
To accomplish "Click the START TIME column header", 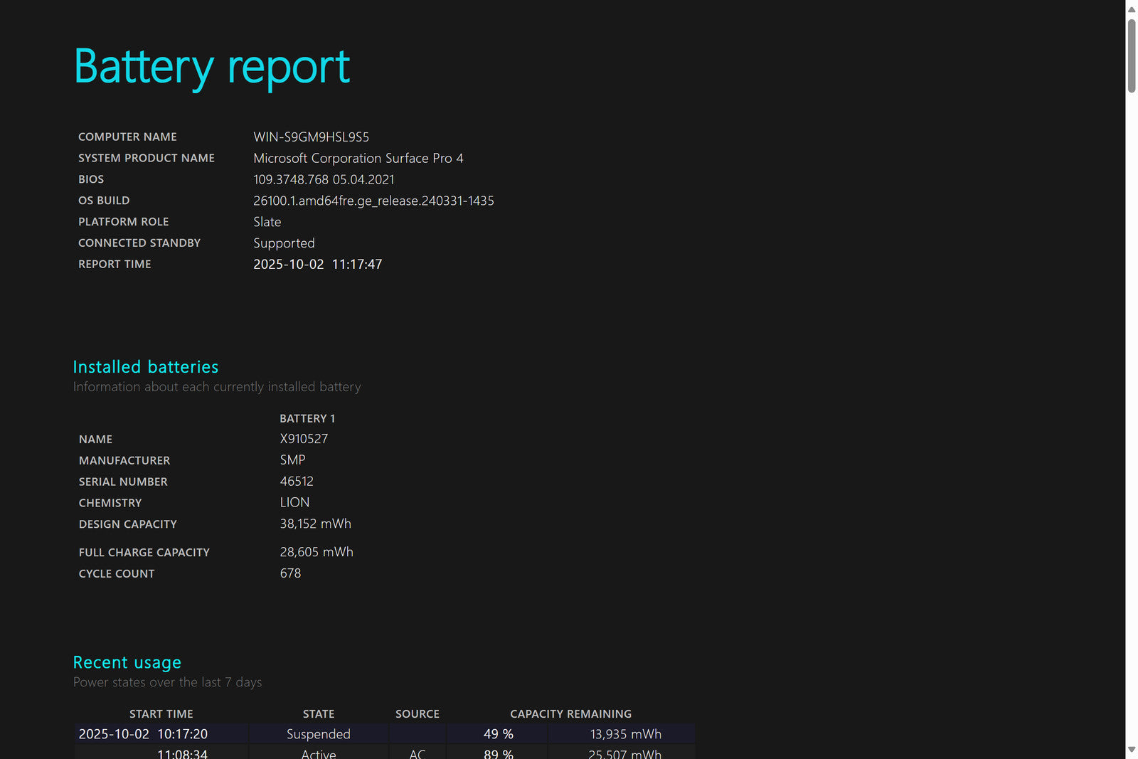I will tap(161, 713).
